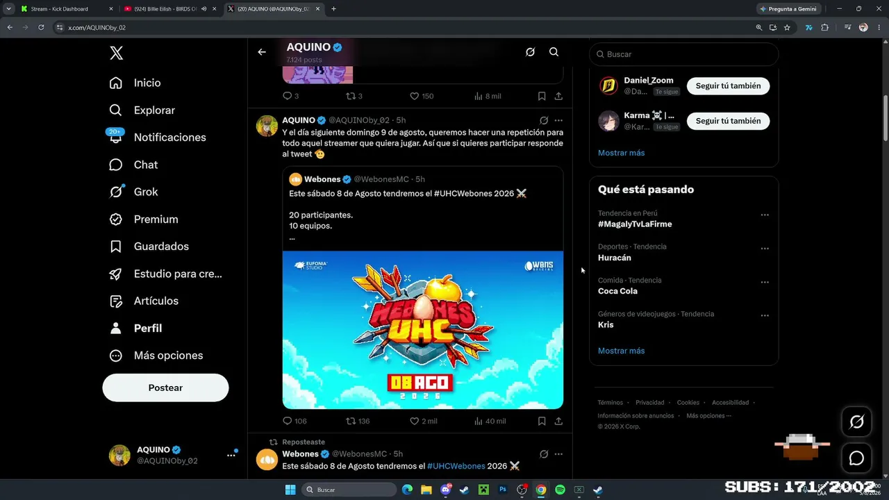
Task: Bookmark the post with 40 mil views
Action: coord(542,421)
